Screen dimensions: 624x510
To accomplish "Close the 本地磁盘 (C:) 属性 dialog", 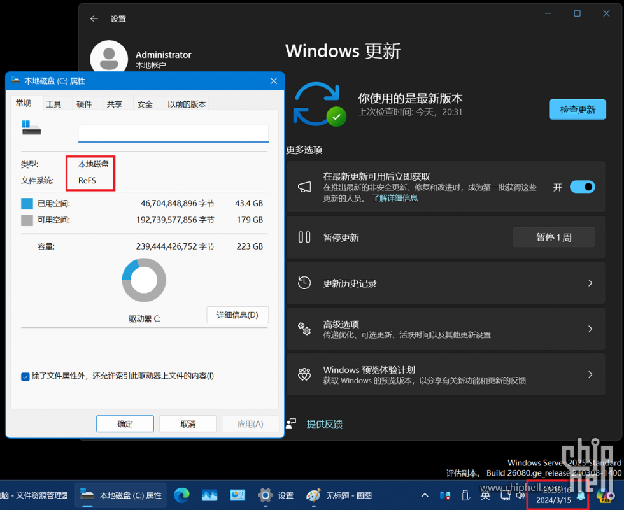I will [274, 81].
